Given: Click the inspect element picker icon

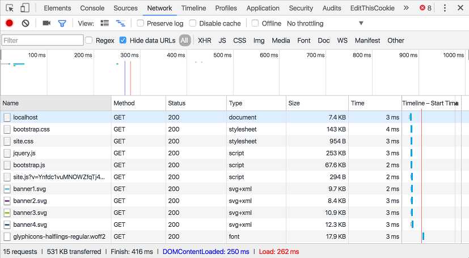Looking at the screenshot, I should tap(10, 8).
